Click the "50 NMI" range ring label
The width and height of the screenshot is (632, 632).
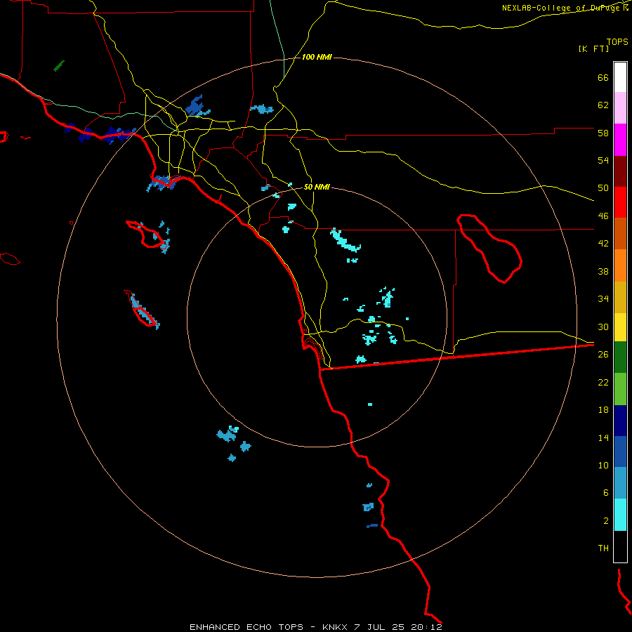(x=317, y=187)
